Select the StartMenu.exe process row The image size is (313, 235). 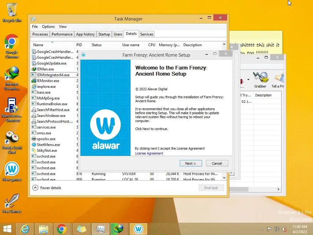pyautogui.click(x=54, y=145)
